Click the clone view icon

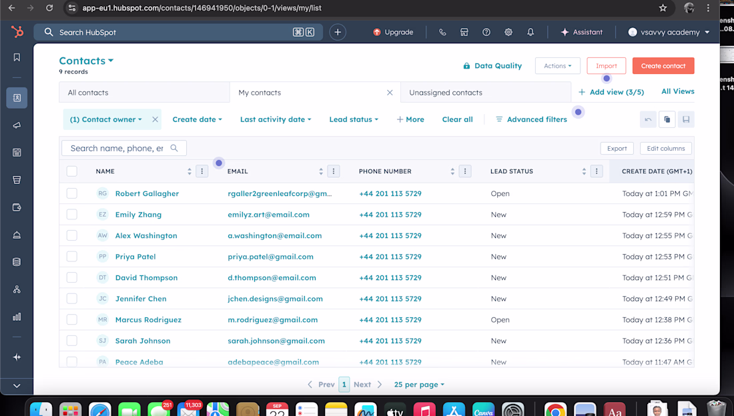click(x=667, y=119)
